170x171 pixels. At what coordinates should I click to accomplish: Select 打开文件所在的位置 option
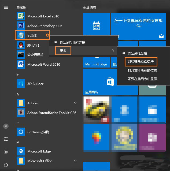click(142, 70)
